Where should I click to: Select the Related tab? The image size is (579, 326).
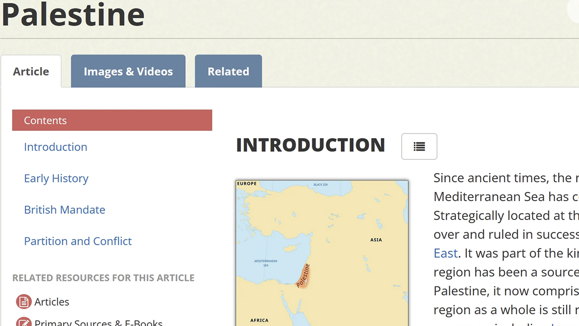[x=228, y=71]
